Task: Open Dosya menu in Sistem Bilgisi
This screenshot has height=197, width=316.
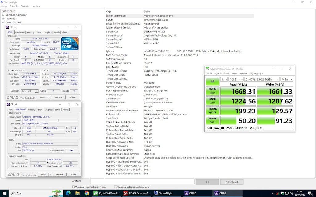Action: [4, 6]
